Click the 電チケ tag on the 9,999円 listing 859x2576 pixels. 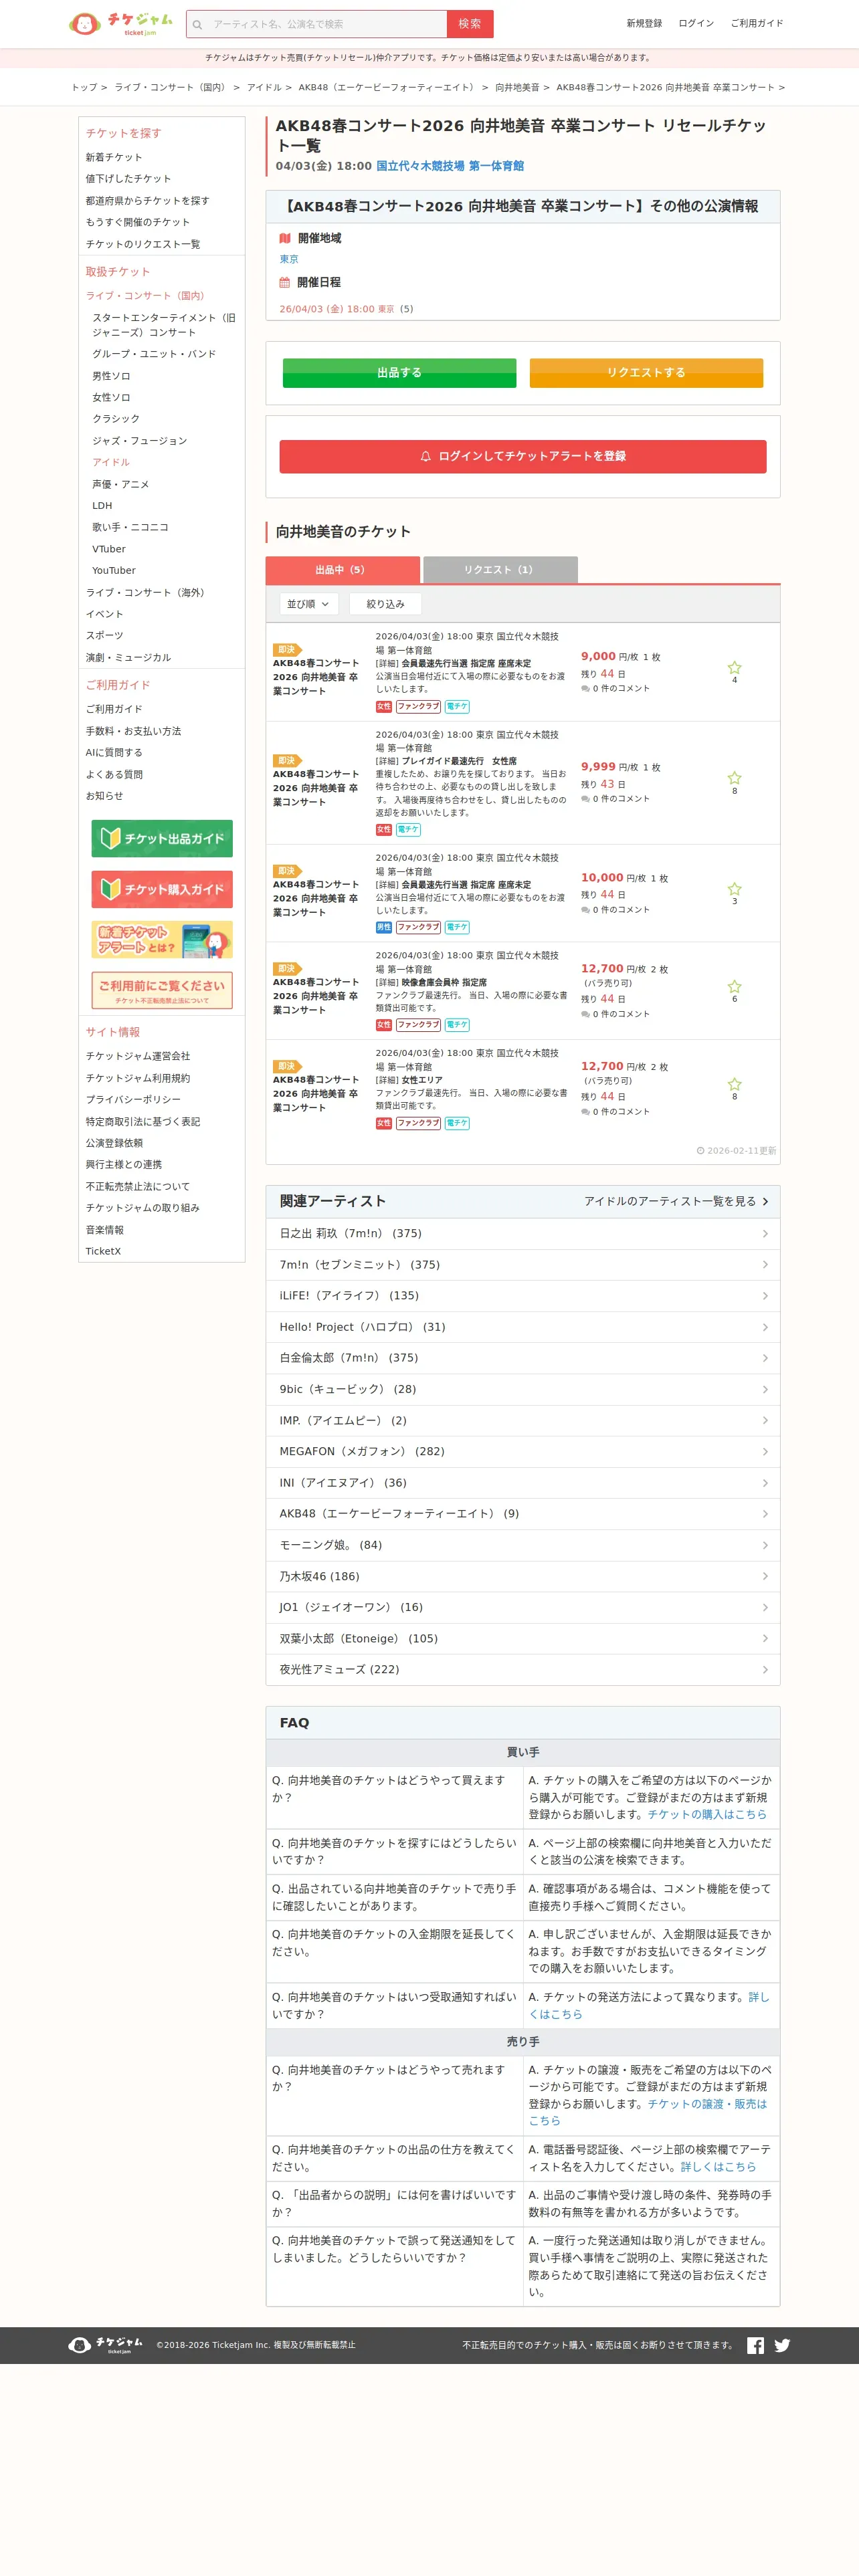tap(408, 829)
